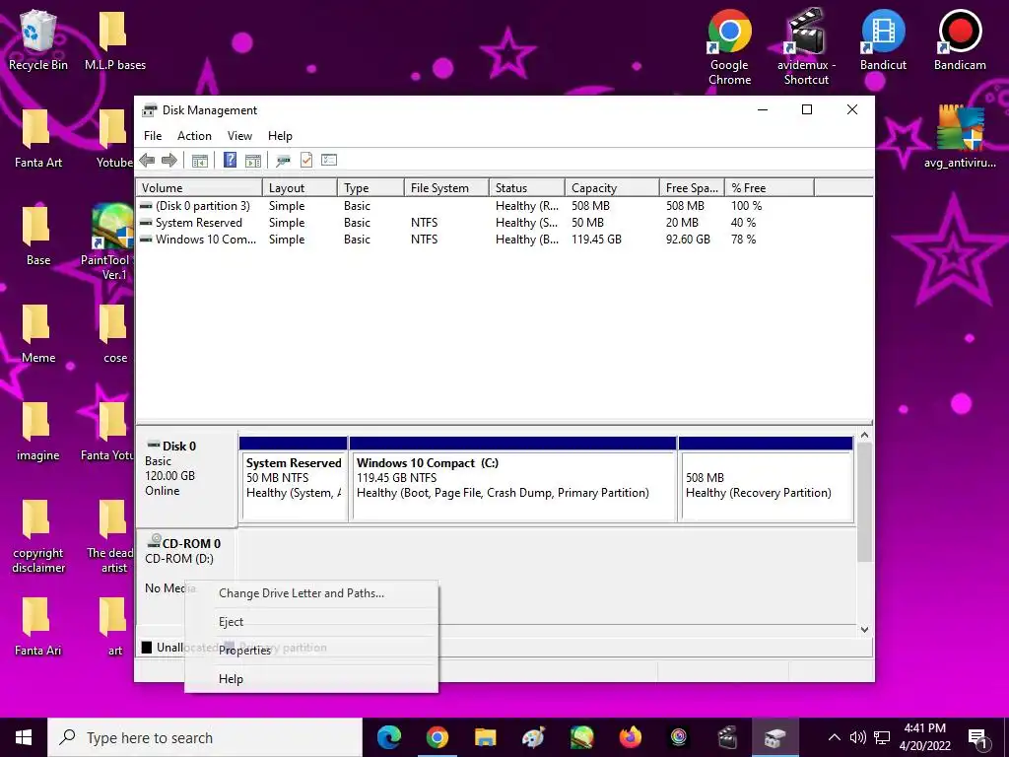This screenshot has width=1009, height=757.
Task: Click the taskbar clock showing 4:41 PM
Action: coord(924,737)
